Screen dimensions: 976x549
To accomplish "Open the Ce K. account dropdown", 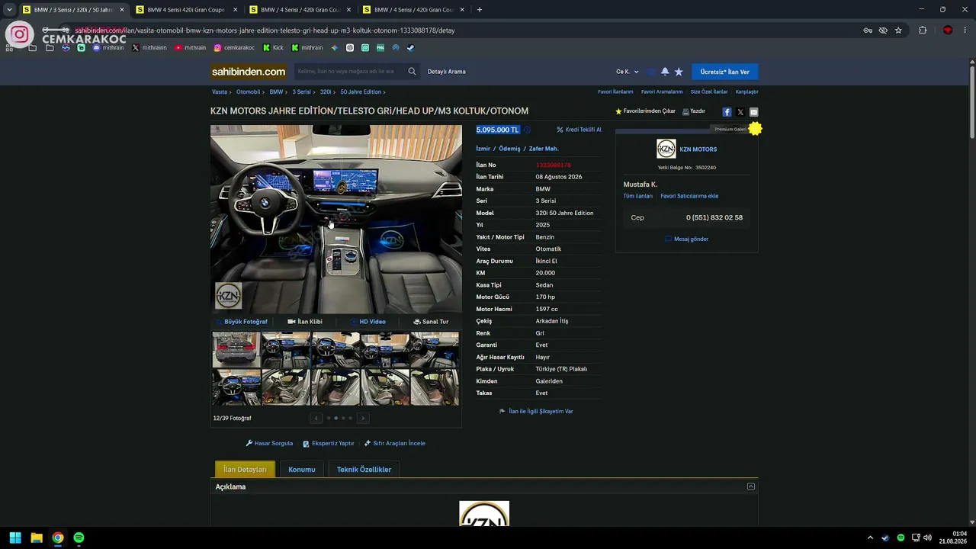I will pyautogui.click(x=628, y=72).
